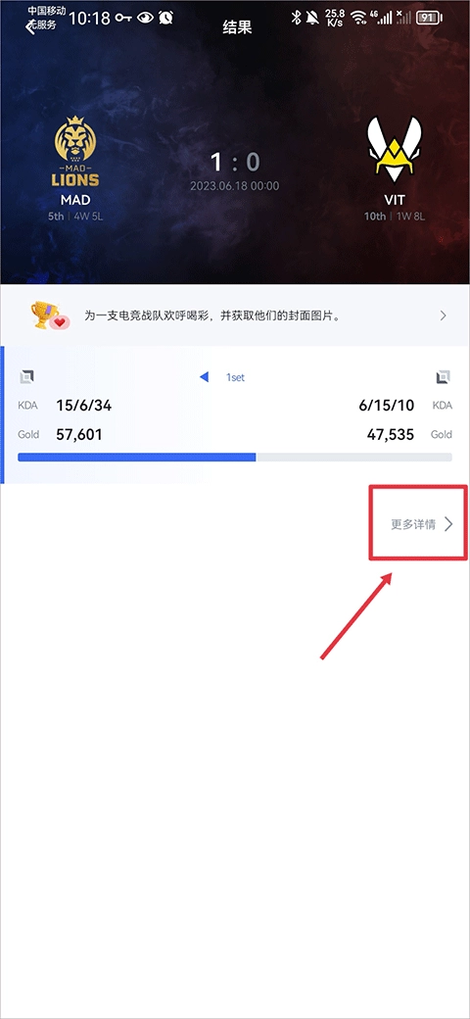Tap the blue gold comparison progress bar

pos(235,458)
